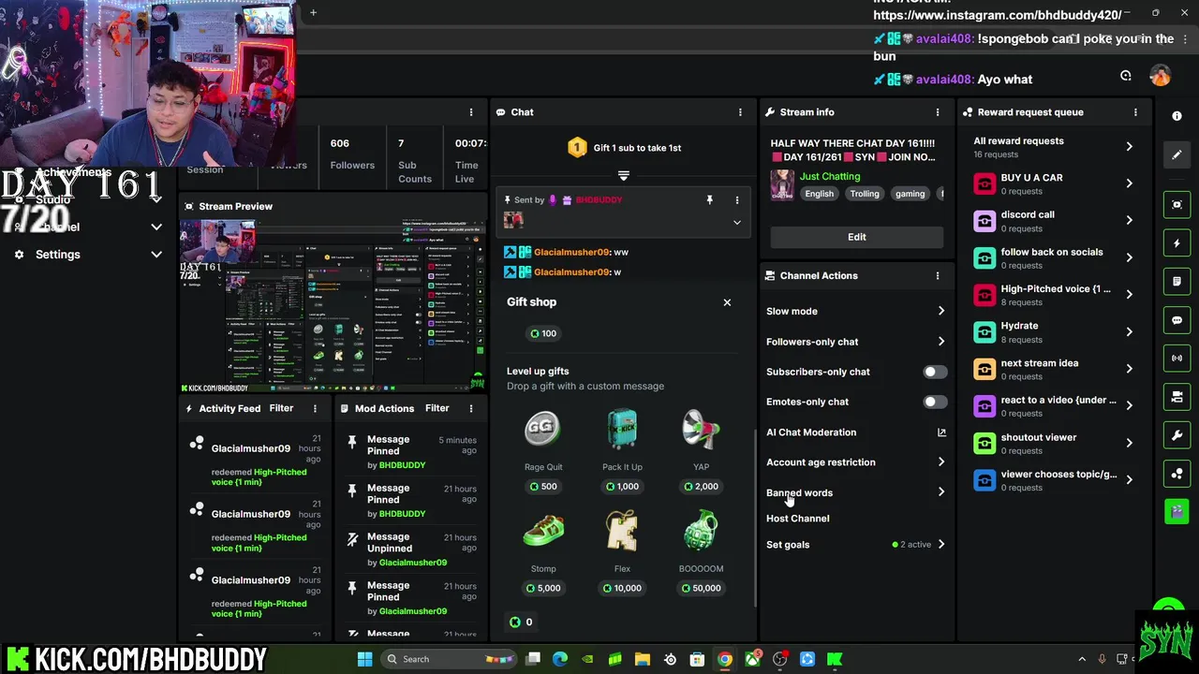
Task: Click the lightning bolt sidebar icon
Action: [1177, 243]
